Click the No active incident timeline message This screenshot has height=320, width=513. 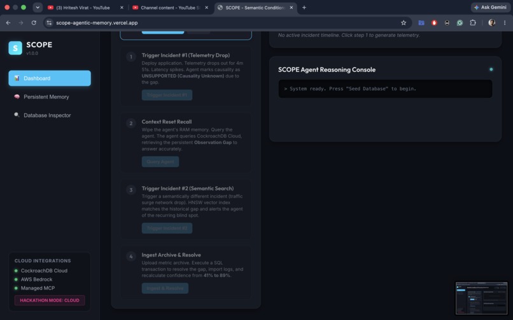(x=349, y=35)
